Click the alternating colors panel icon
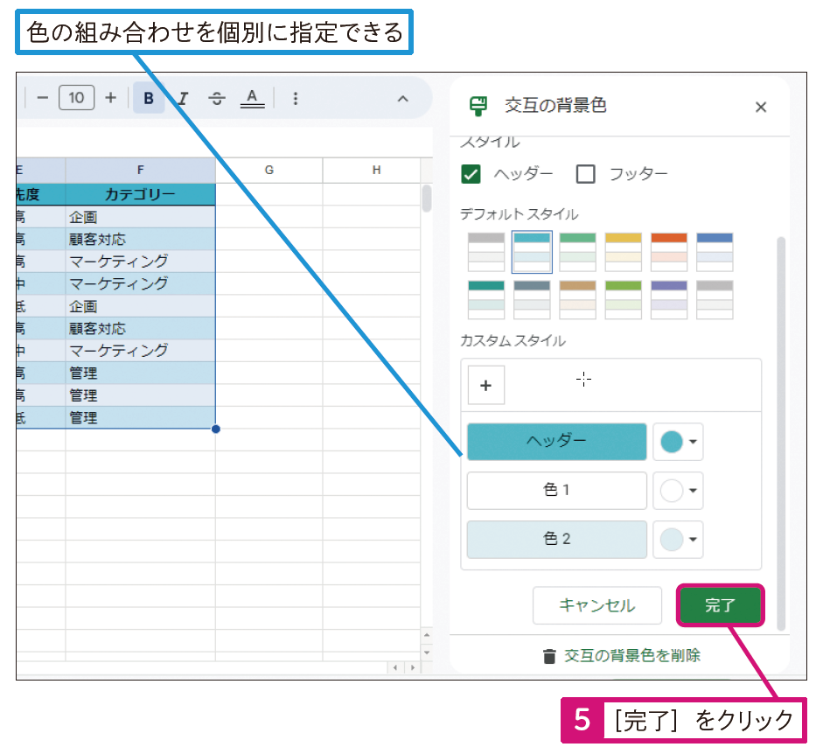 (478, 107)
